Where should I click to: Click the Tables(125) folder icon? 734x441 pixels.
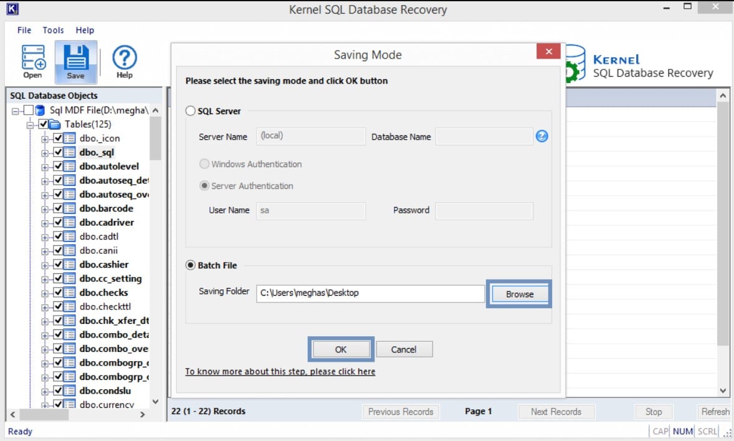[55, 124]
